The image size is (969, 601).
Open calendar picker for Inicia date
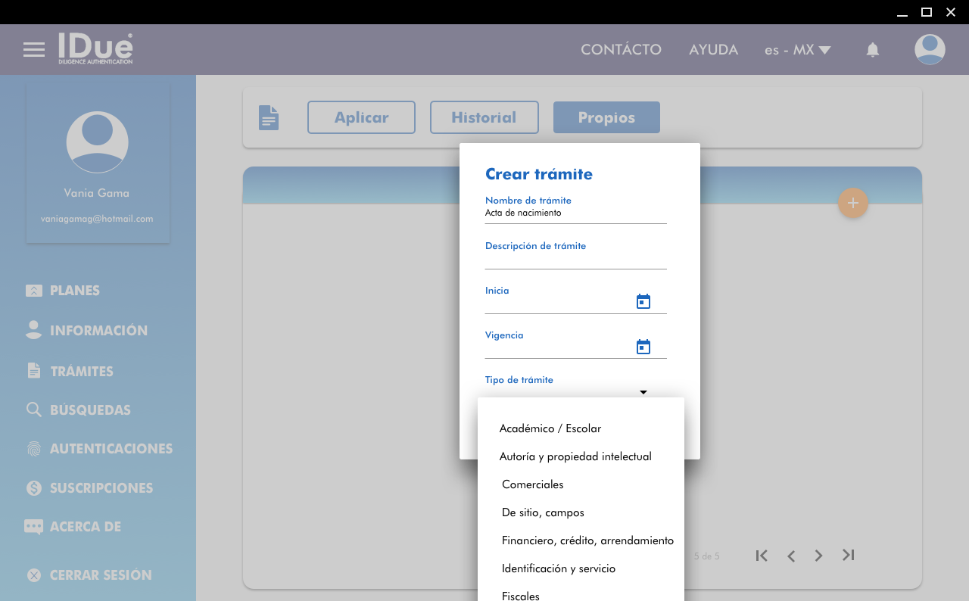[643, 302]
